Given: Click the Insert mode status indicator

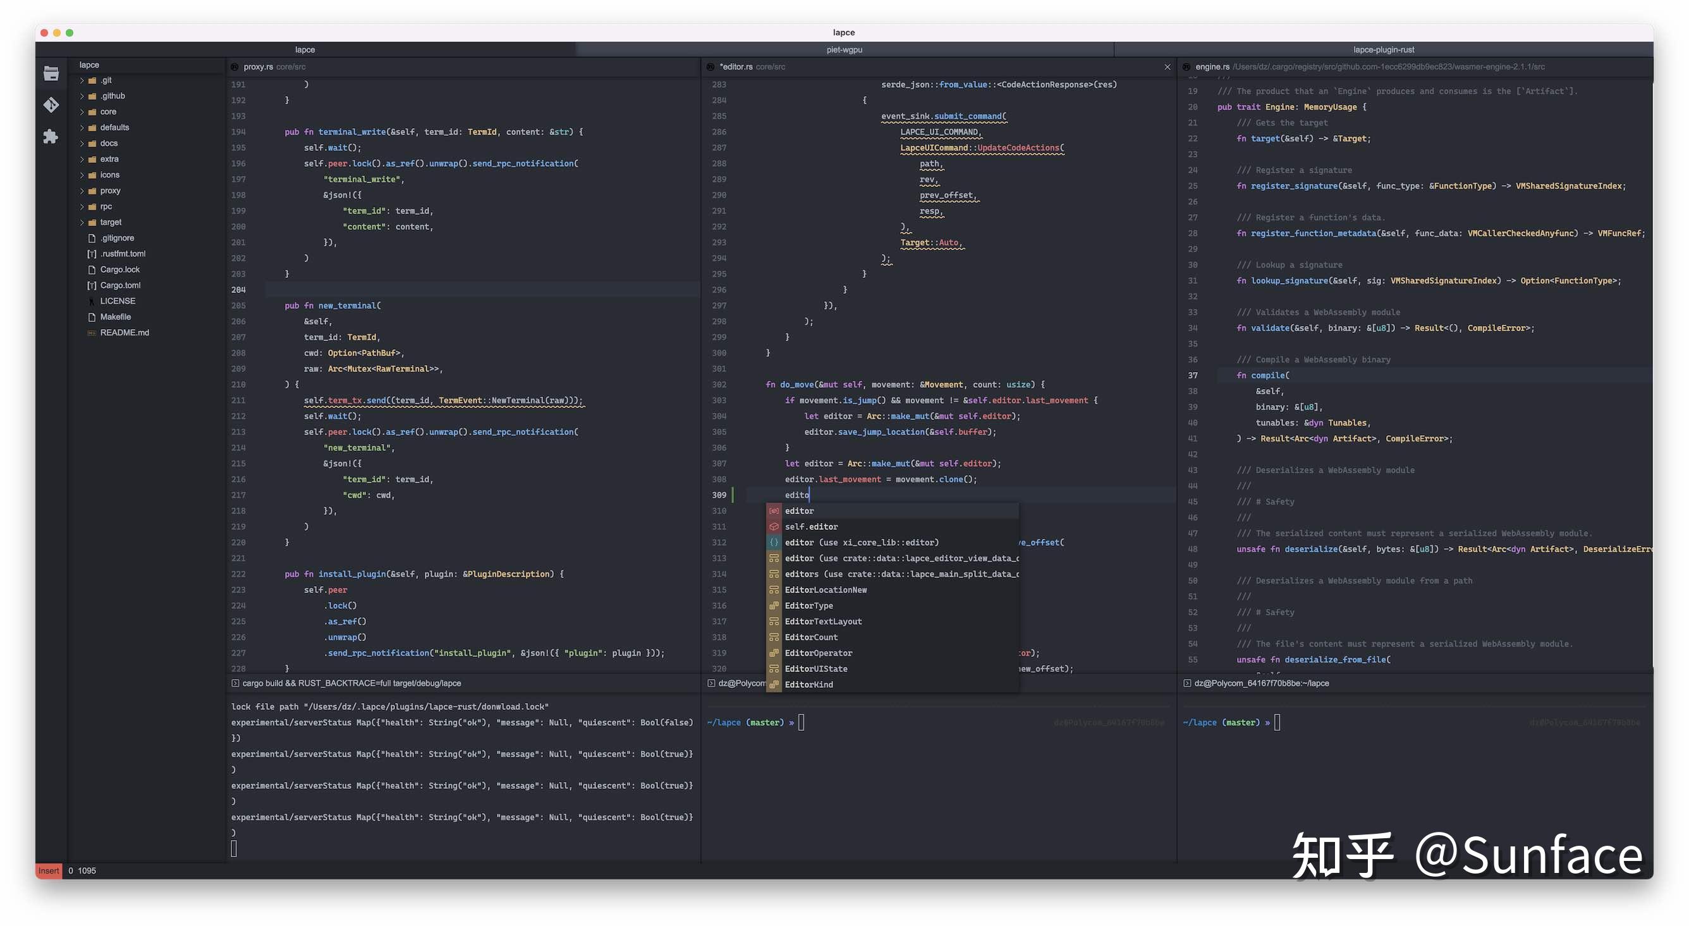Looking at the screenshot, I should click(x=49, y=870).
